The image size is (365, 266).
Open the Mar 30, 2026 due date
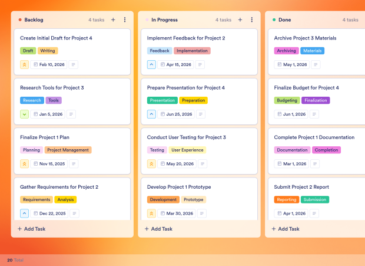[177, 214]
